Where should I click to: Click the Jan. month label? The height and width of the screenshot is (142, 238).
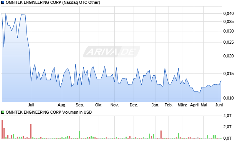coord(155,105)
